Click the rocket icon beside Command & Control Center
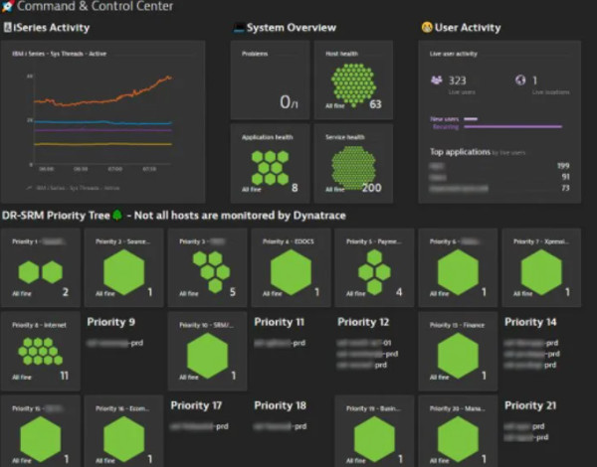This screenshot has width=597, height=467. pyautogui.click(x=7, y=6)
